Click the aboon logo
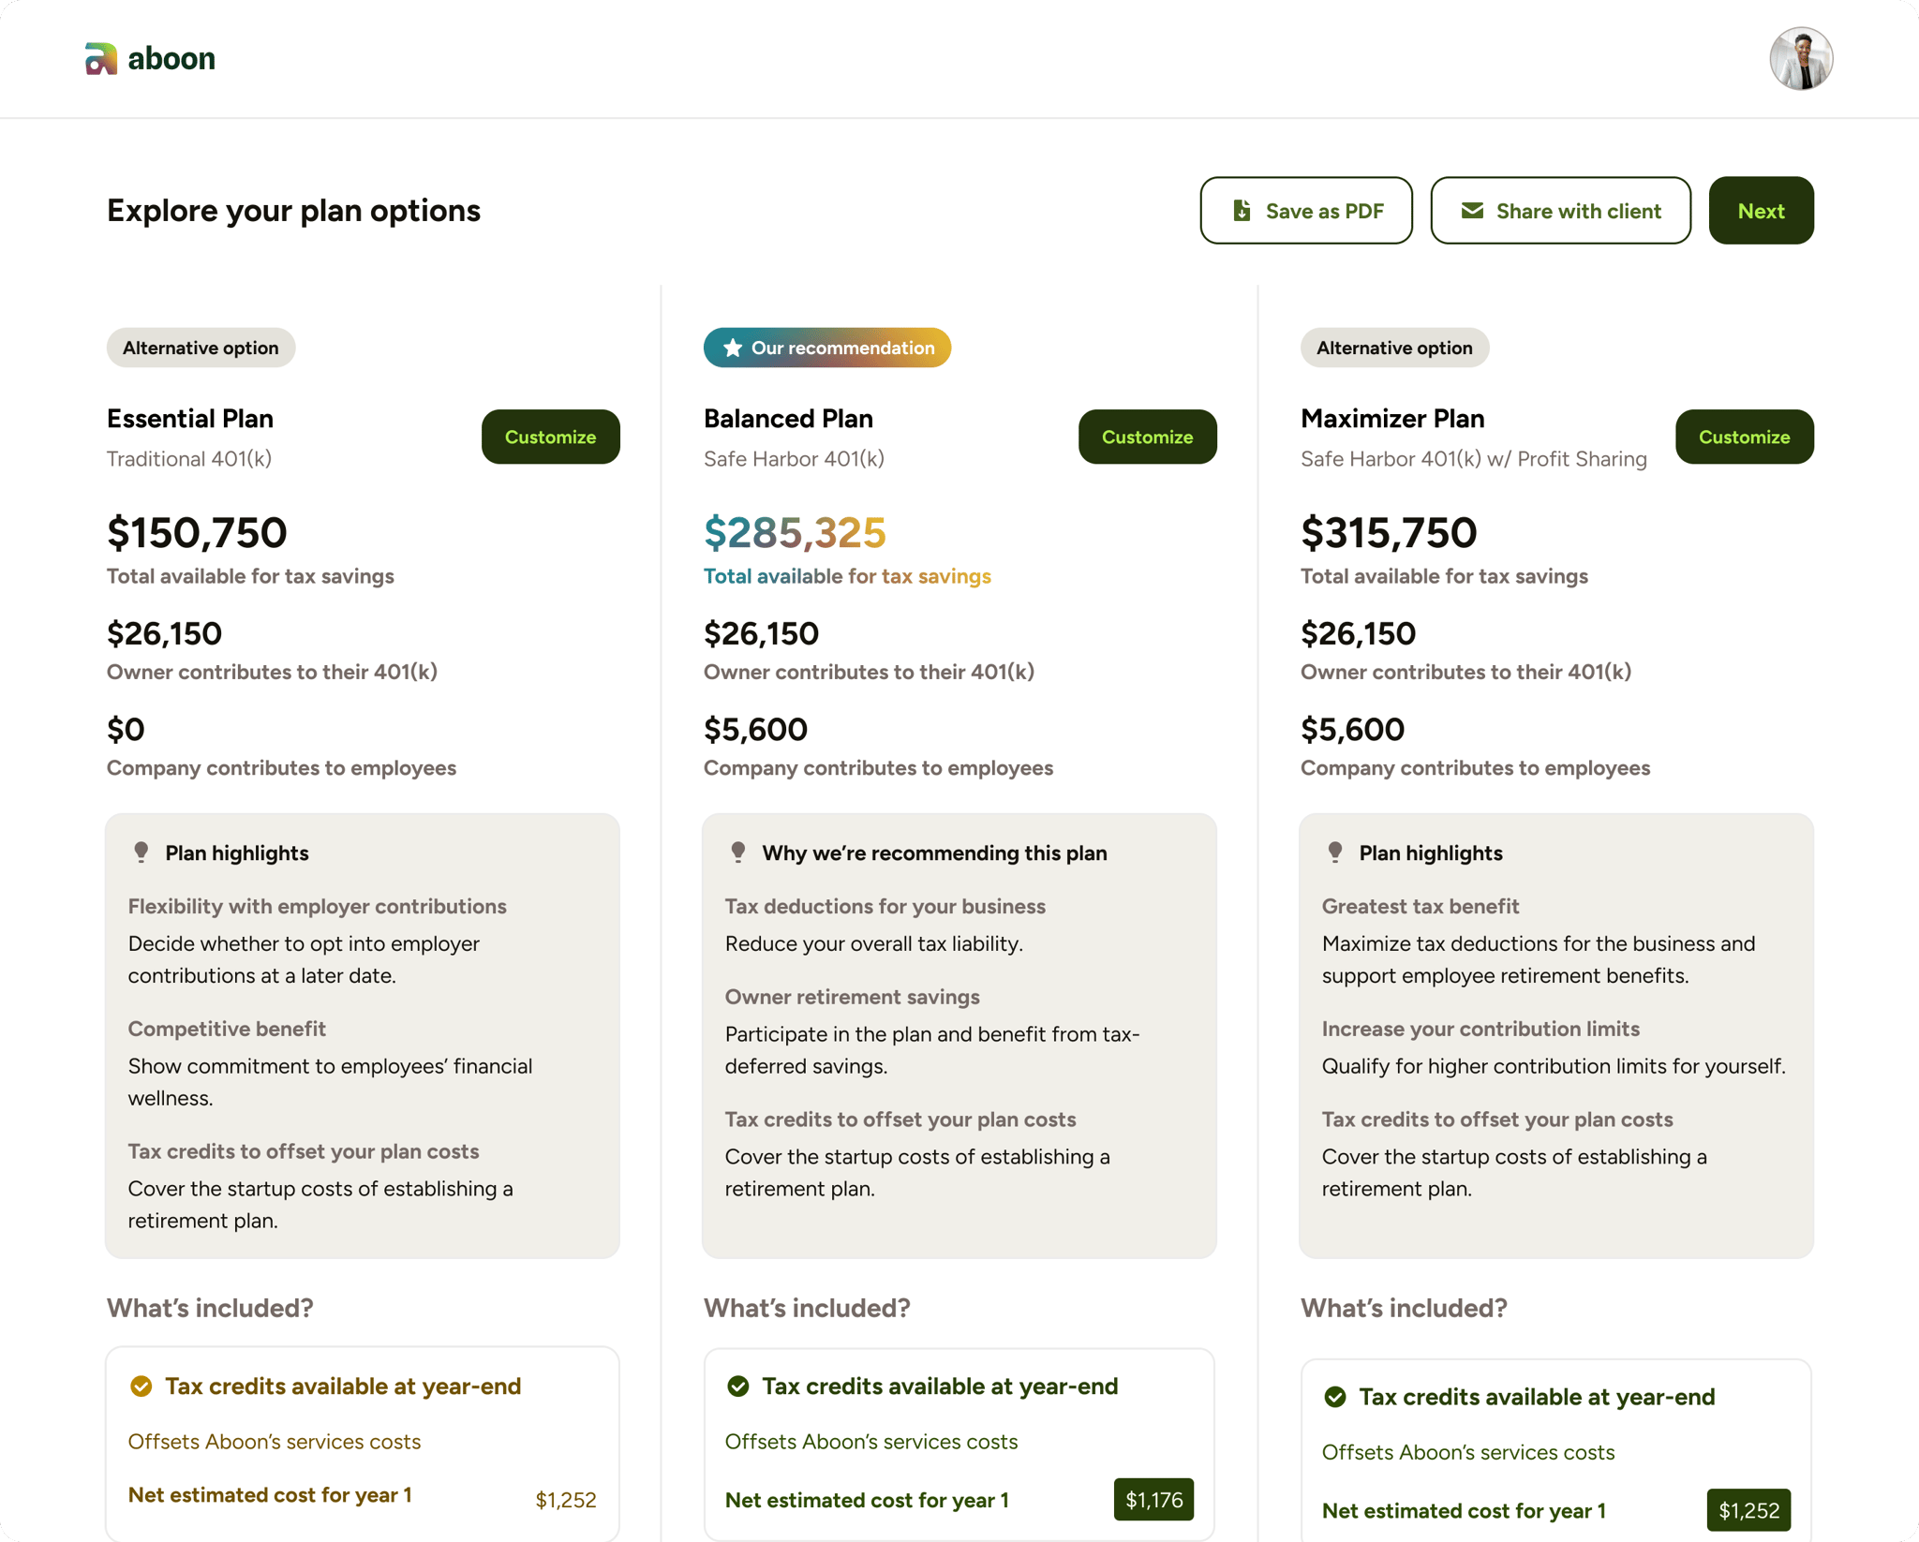This screenshot has width=1919, height=1542. pyautogui.click(x=150, y=57)
